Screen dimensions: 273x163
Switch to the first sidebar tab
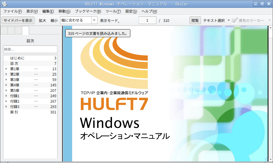click(4, 31)
